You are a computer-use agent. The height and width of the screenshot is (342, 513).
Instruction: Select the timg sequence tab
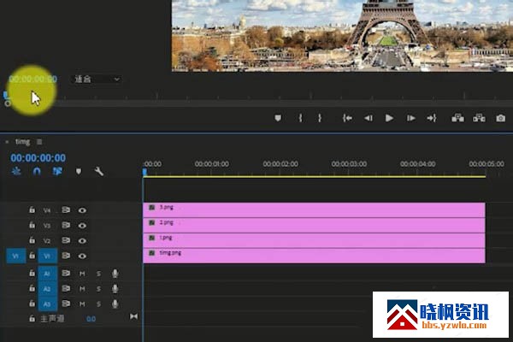pyautogui.click(x=22, y=142)
